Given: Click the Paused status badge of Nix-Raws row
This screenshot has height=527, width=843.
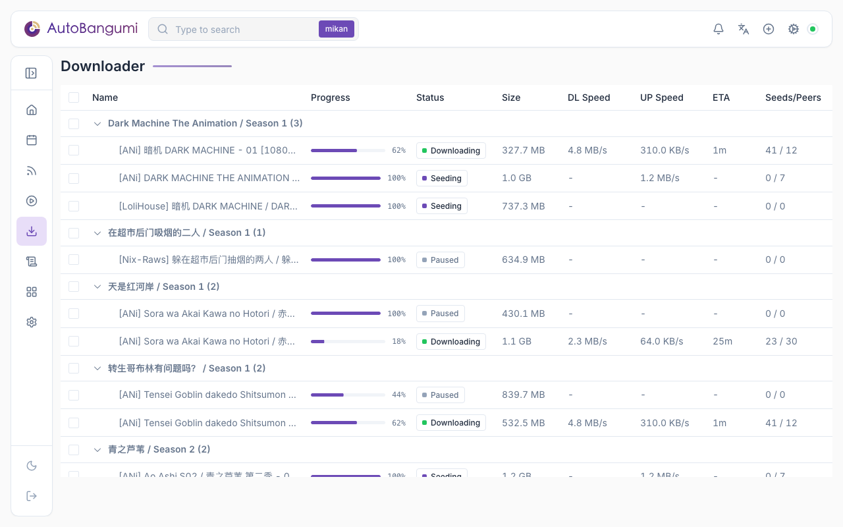Looking at the screenshot, I should click(441, 260).
